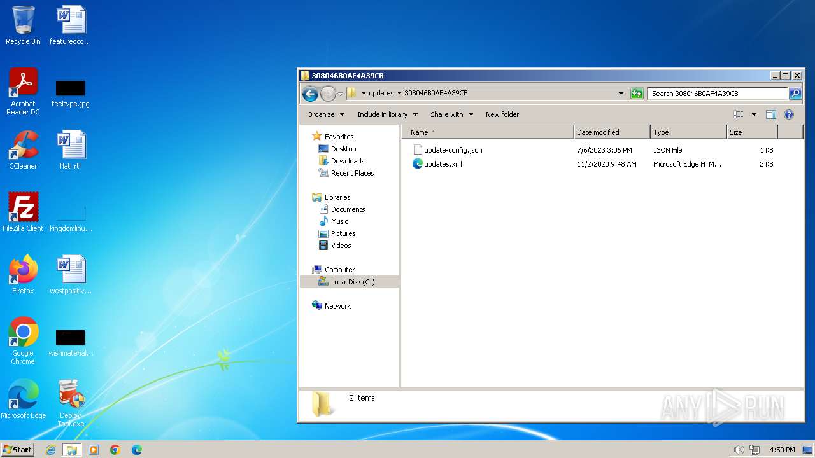The image size is (815, 458).
Task: Click the New folder button
Action: click(x=502, y=114)
